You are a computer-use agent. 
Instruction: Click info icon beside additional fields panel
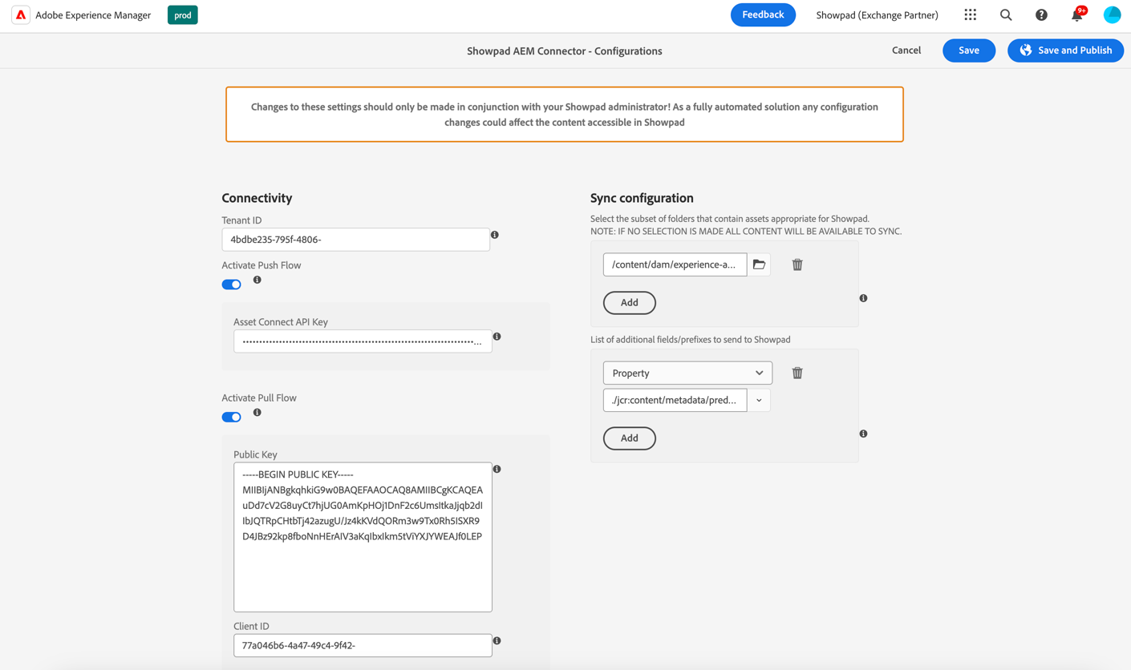864,434
